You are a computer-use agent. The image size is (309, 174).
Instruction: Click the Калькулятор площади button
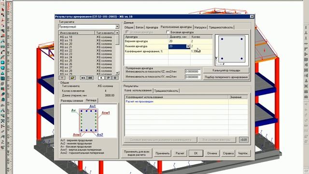tap(226, 70)
